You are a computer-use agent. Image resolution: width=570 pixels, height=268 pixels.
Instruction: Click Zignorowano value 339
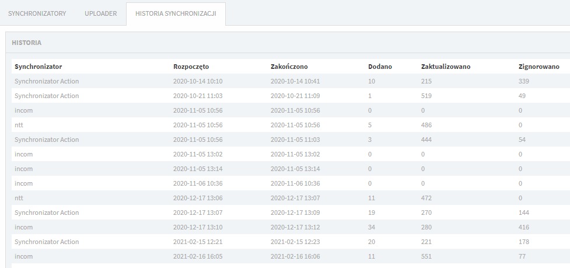click(x=524, y=81)
